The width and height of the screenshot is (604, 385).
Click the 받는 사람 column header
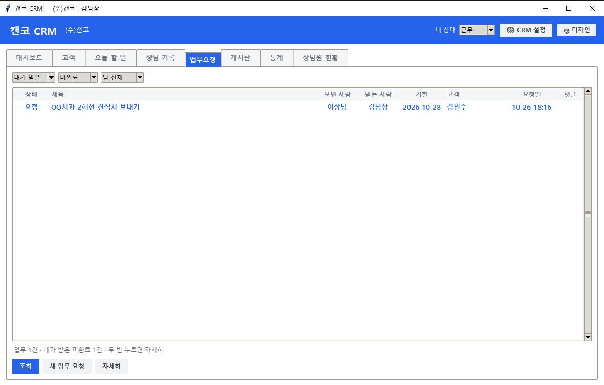point(378,94)
